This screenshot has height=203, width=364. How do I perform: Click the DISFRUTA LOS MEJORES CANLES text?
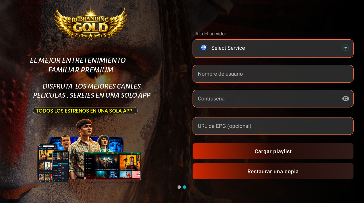tap(92, 86)
